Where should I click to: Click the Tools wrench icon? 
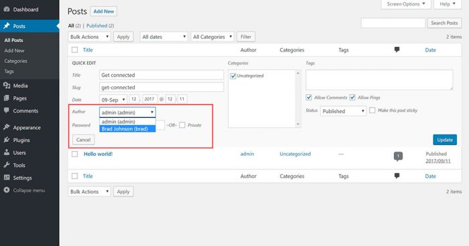point(7,165)
